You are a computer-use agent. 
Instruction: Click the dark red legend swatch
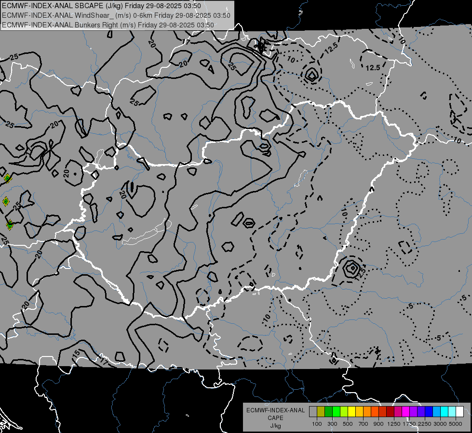tap(390, 411)
